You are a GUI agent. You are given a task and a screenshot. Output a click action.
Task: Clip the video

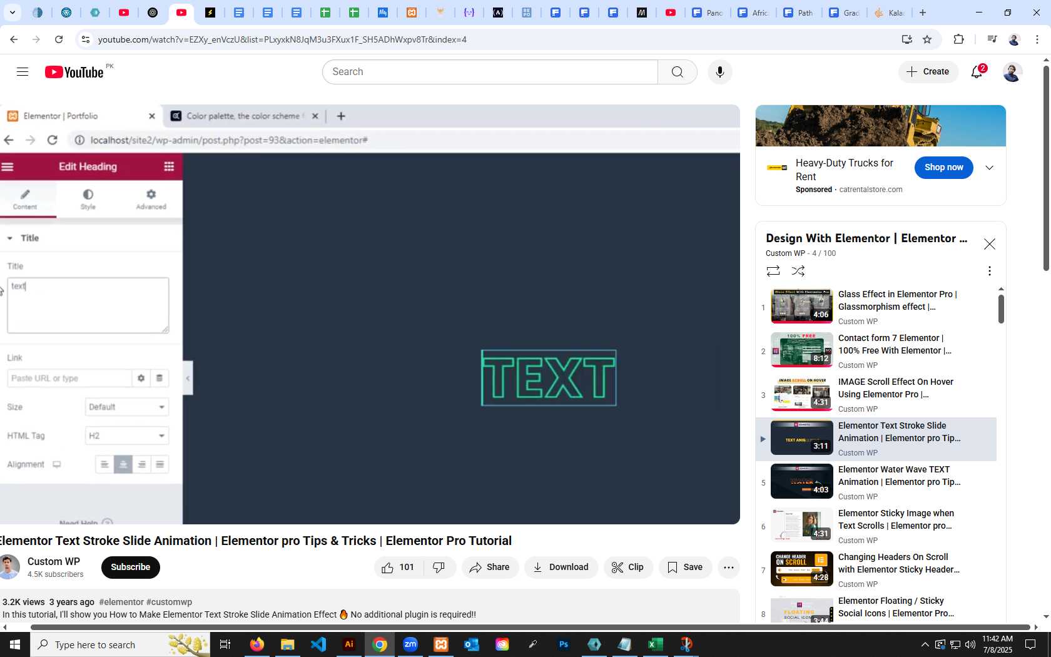pyautogui.click(x=628, y=568)
